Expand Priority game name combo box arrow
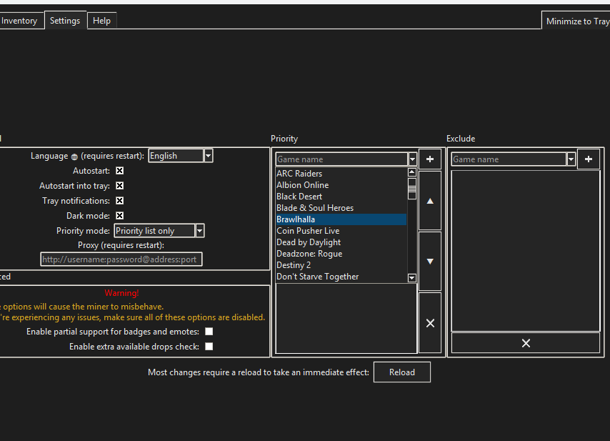Viewport: 610px width, 441px height. pyautogui.click(x=412, y=159)
